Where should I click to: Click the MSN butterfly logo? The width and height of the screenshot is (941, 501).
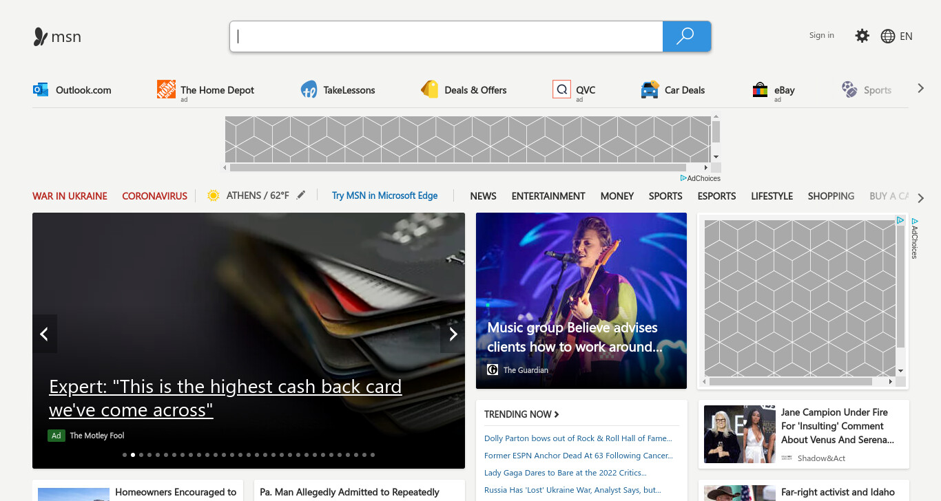[x=41, y=36]
